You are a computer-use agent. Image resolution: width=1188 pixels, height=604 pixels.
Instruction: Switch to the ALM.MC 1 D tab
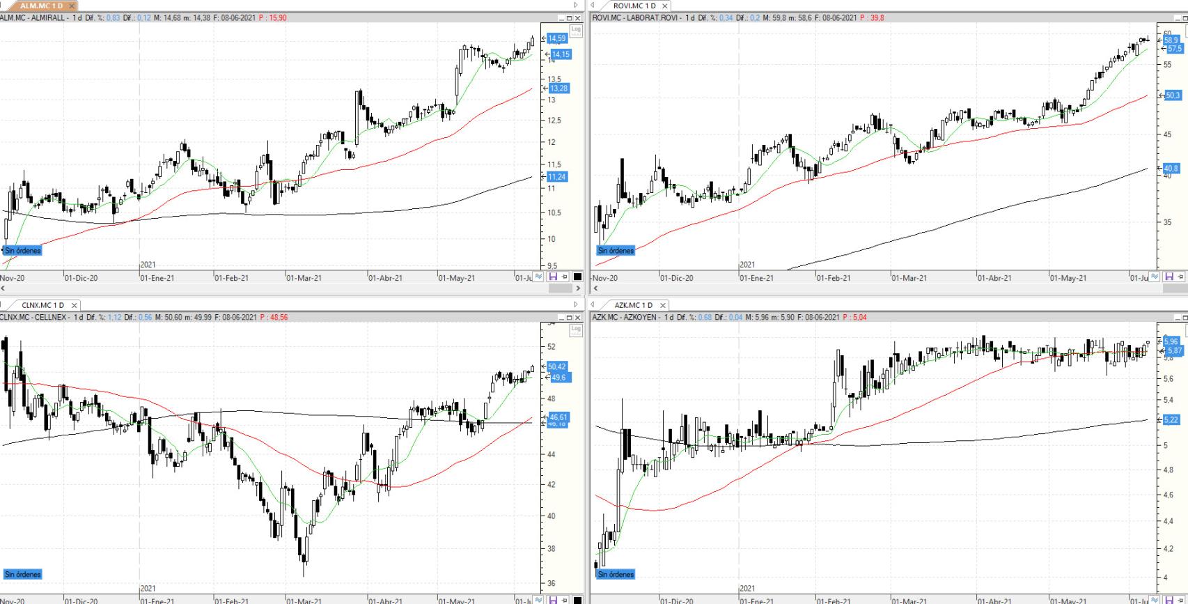(x=41, y=6)
